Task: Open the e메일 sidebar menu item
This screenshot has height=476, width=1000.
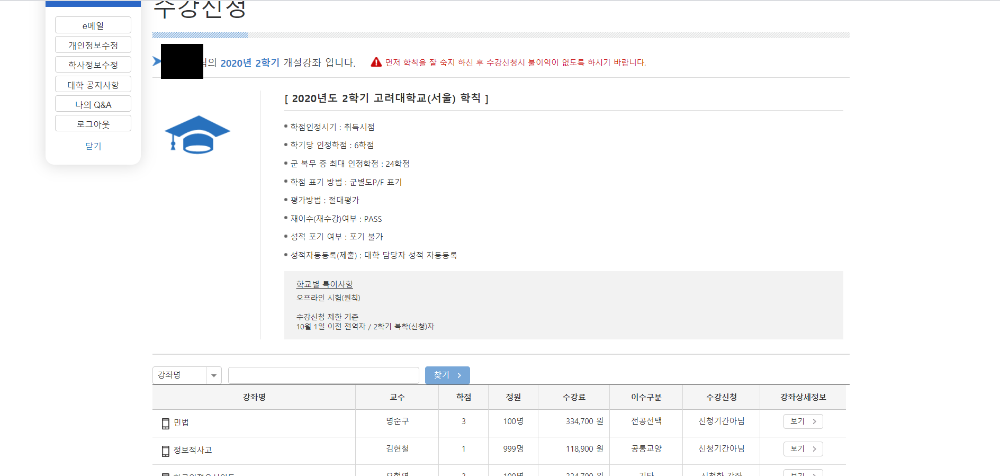Action: click(x=93, y=25)
